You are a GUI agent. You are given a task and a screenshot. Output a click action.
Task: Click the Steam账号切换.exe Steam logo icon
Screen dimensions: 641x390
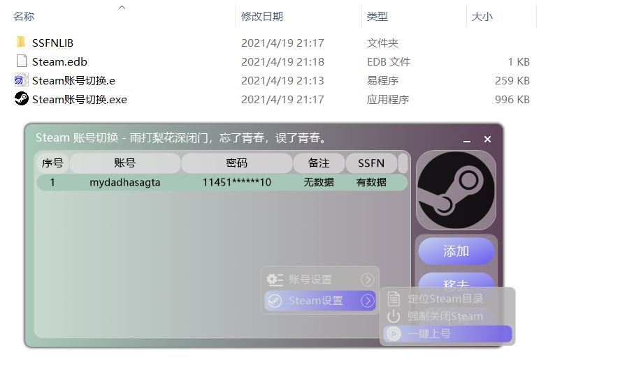point(21,99)
